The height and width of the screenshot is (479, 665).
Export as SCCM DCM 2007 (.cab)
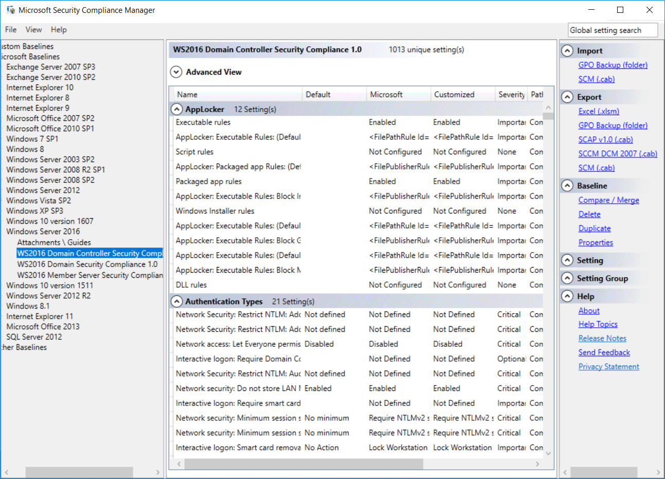pos(618,154)
